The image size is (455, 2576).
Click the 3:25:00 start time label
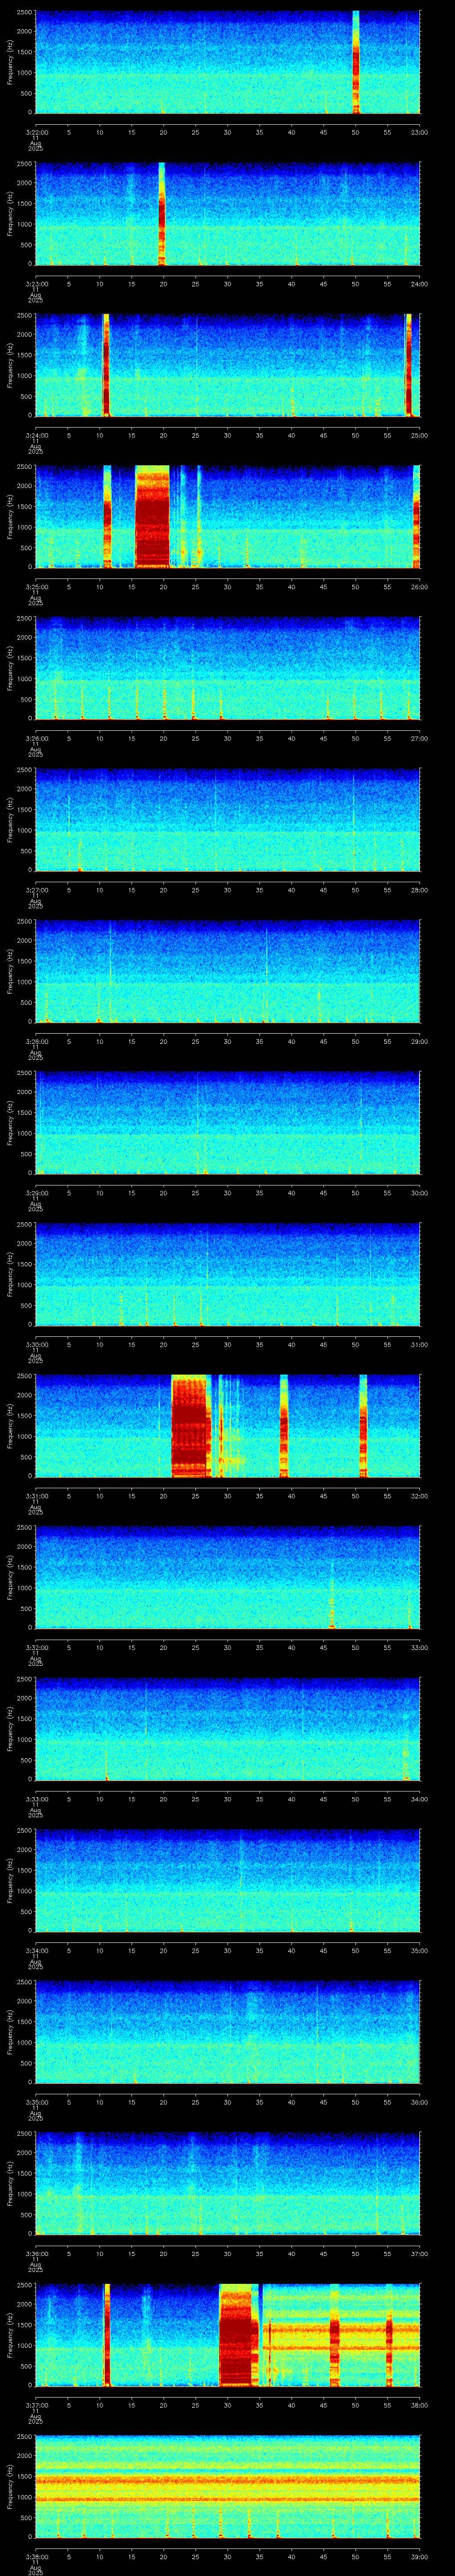[x=36, y=587]
